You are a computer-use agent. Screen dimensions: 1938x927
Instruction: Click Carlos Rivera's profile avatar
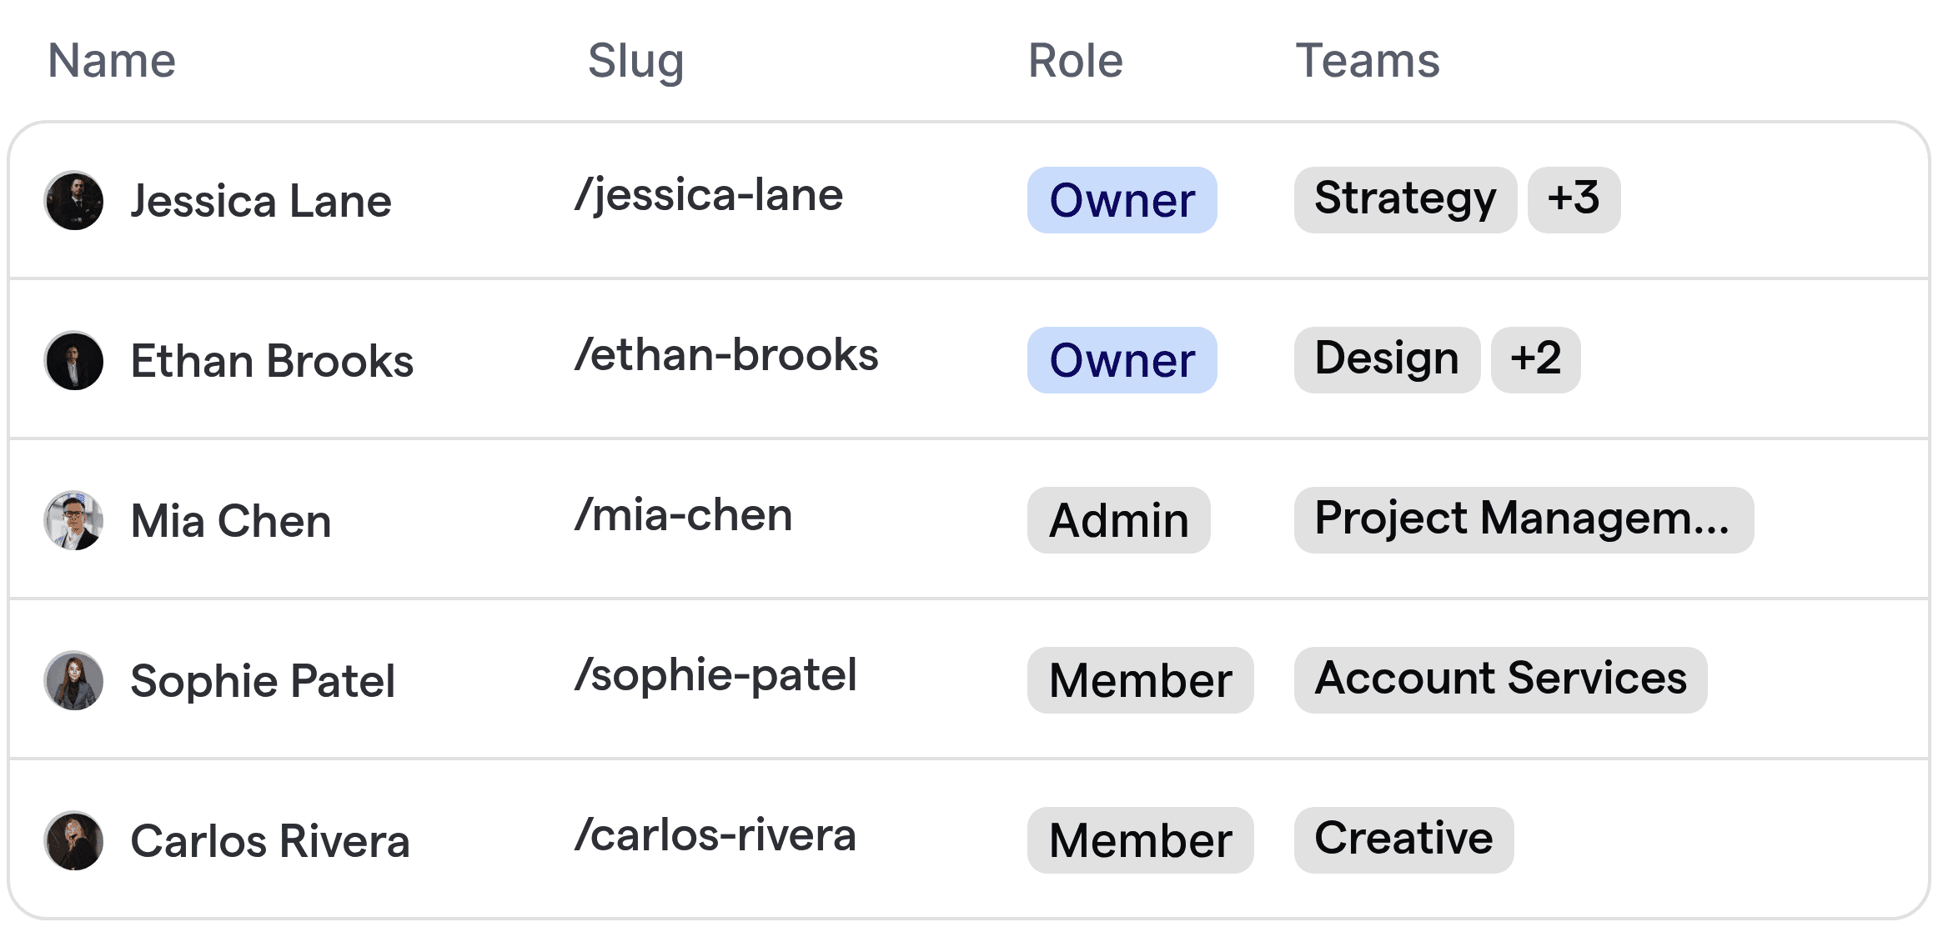(x=73, y=840)
